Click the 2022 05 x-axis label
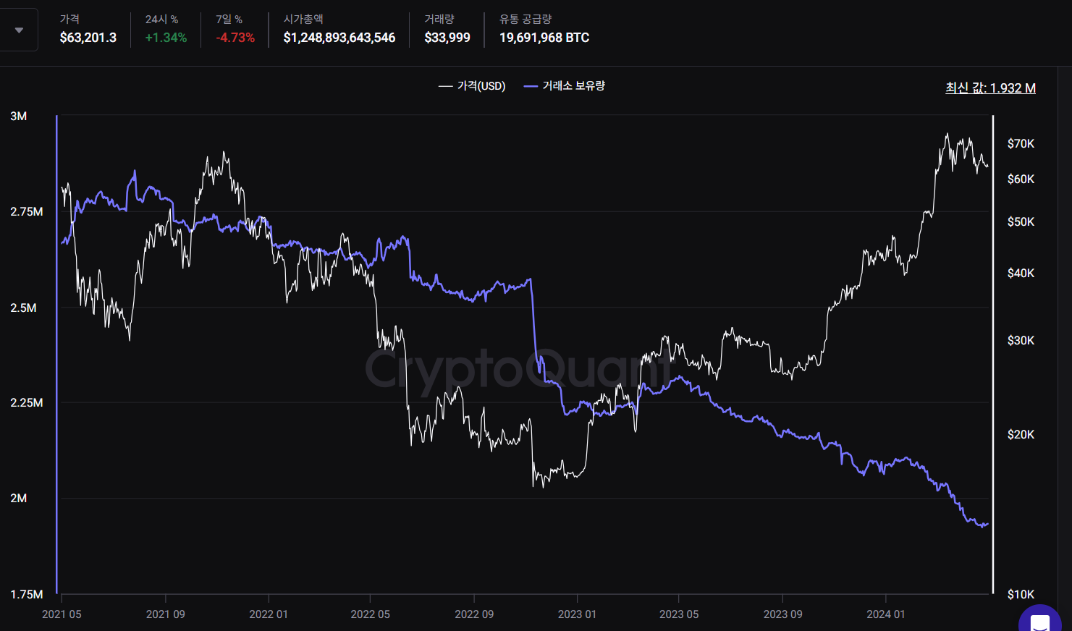 pos(370,614)
